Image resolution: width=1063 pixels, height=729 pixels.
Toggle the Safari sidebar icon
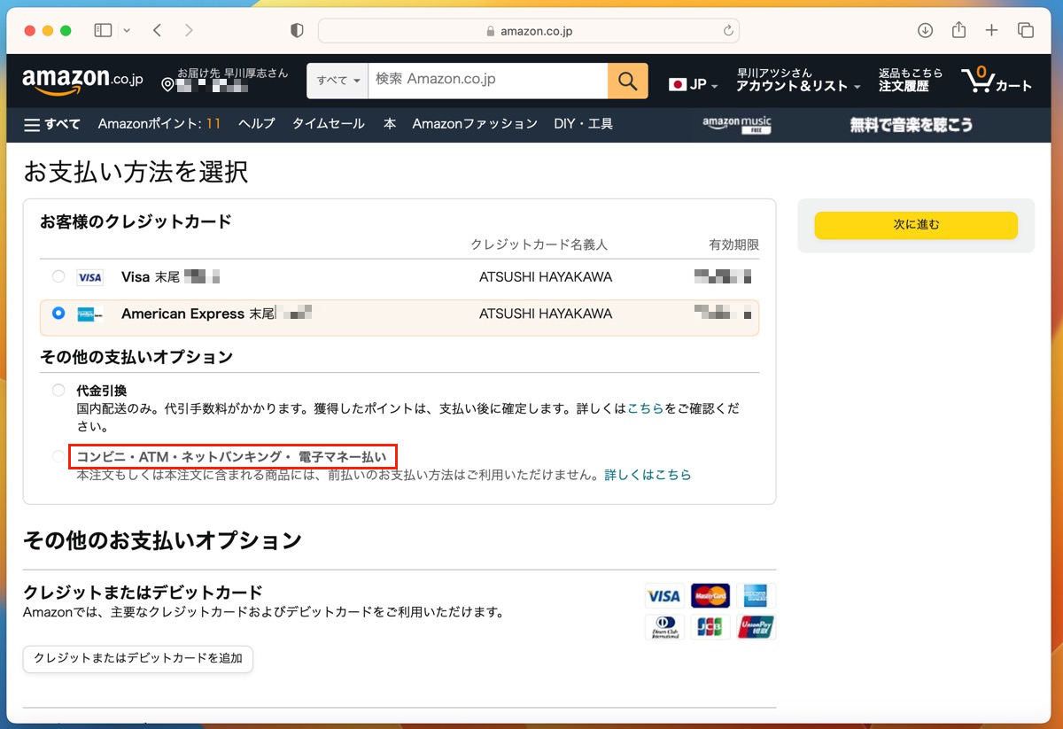103,30
